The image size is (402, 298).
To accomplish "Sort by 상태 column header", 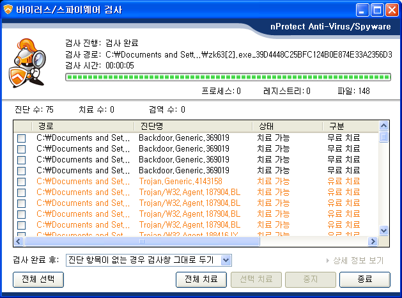I will point(287,126).
